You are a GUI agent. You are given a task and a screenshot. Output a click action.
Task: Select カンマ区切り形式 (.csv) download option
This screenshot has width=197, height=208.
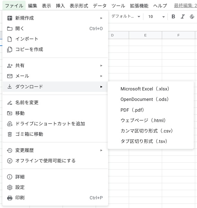147,131
